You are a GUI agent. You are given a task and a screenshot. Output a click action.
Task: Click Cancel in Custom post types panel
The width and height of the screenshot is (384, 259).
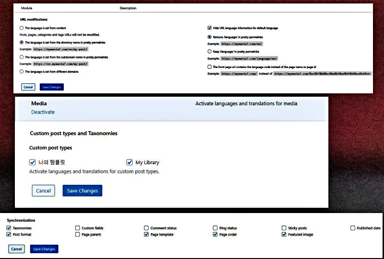[x=43, y=191]
